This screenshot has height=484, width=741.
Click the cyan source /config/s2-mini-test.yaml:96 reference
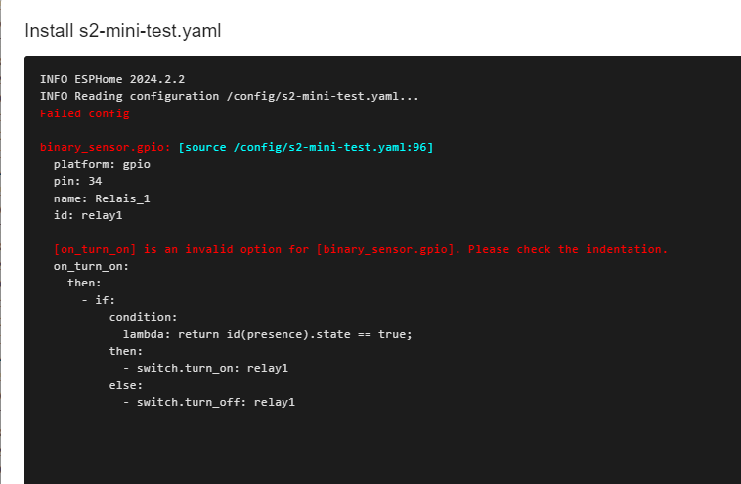pyautogui.click(x=306, y=147)
